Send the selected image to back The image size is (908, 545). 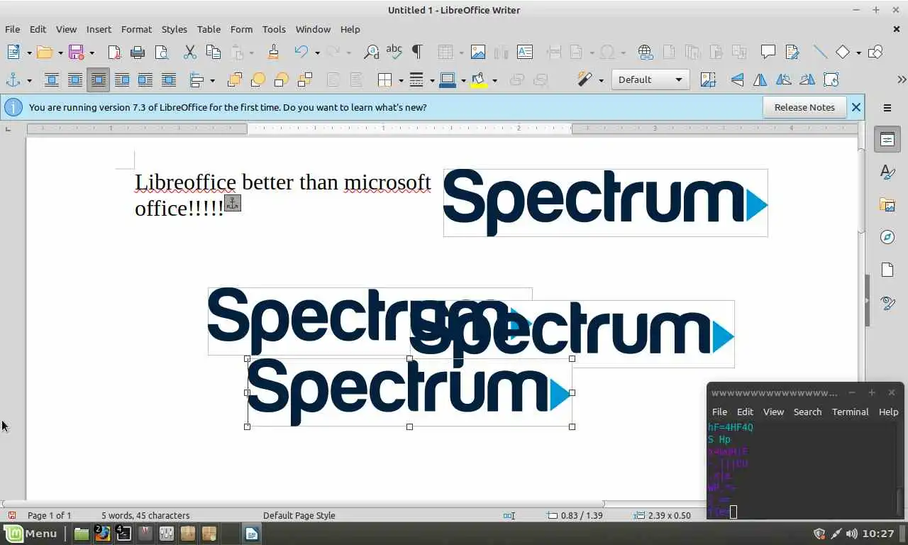click(304, 79)
